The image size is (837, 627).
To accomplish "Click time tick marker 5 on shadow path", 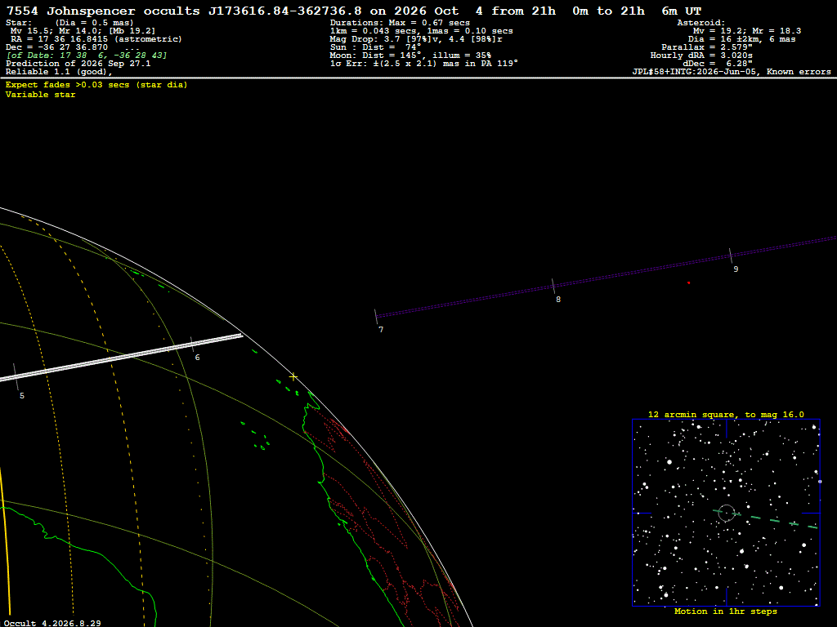I will point(16,377).
